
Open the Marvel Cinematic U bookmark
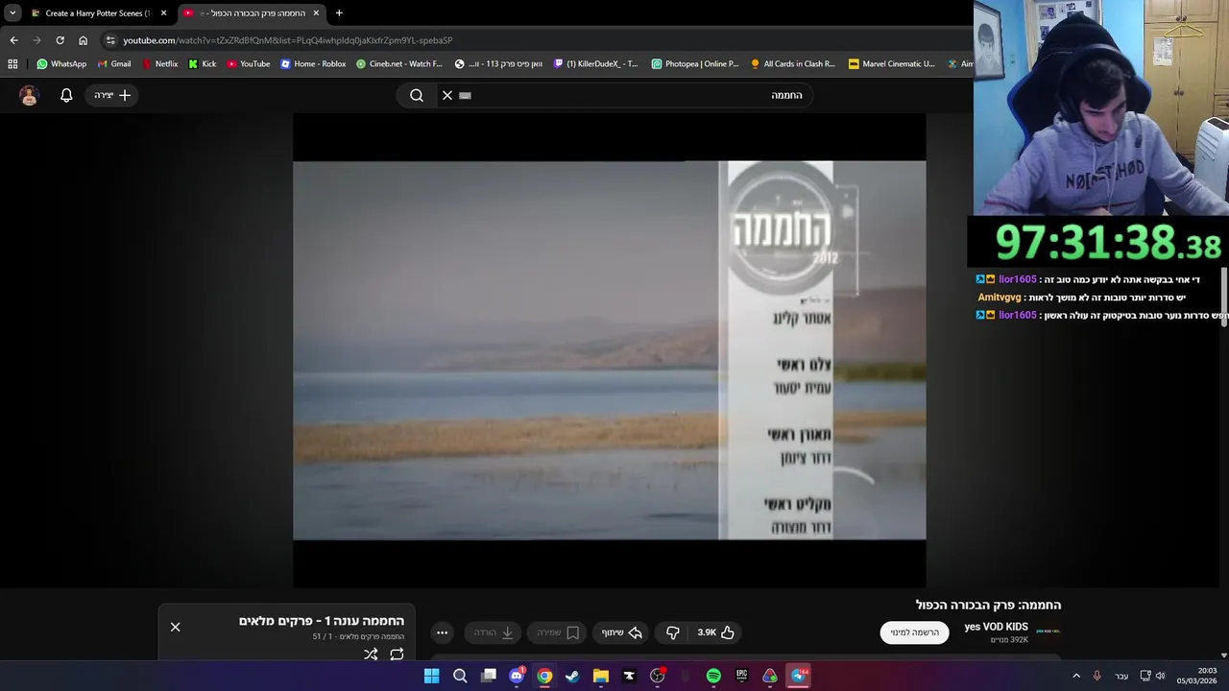click(x=891, y=64)
